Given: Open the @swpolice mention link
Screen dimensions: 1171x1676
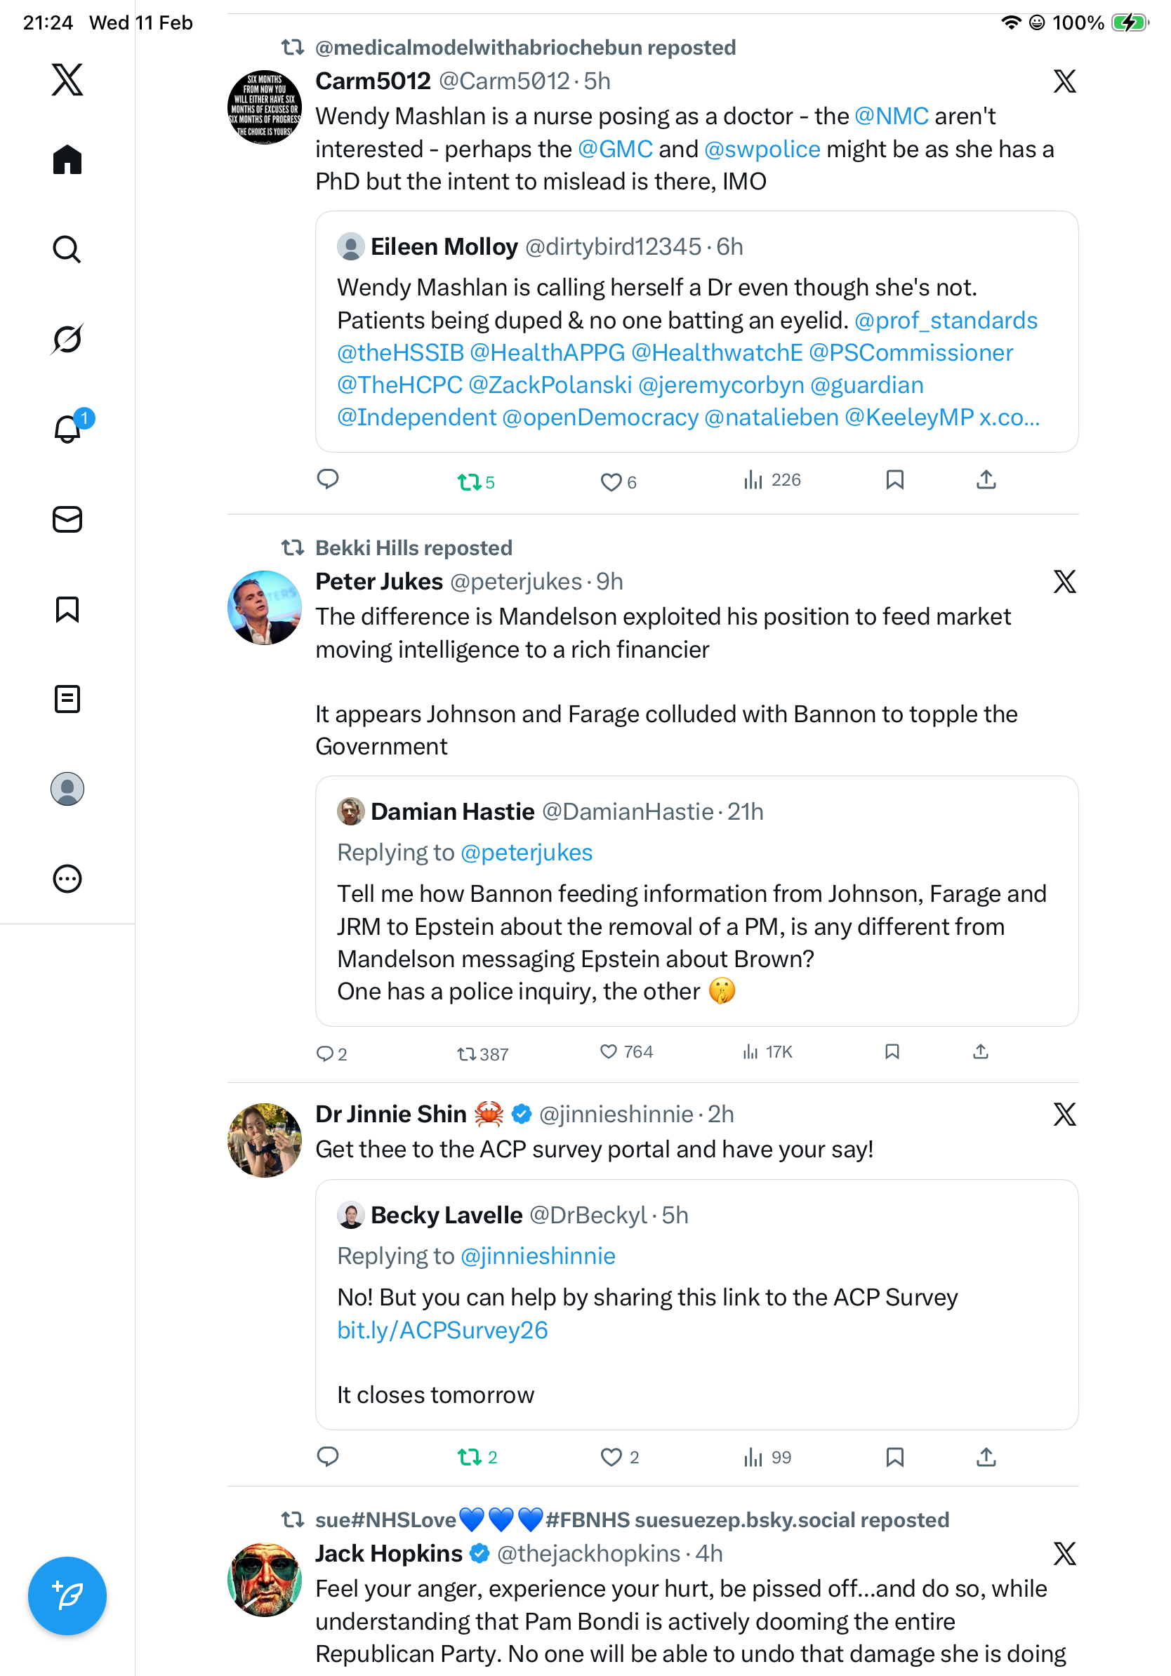Looking at the screenshot, I should pyautogui.click(x=762, y=149).
